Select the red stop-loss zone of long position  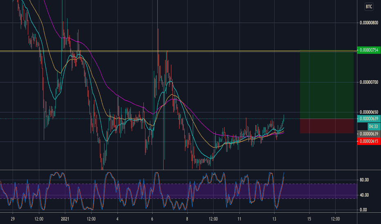point(327,126)
